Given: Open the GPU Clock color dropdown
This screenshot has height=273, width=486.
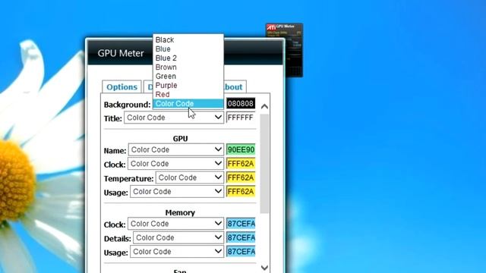Looking at the screenshot, I should [x=175, y=164].
